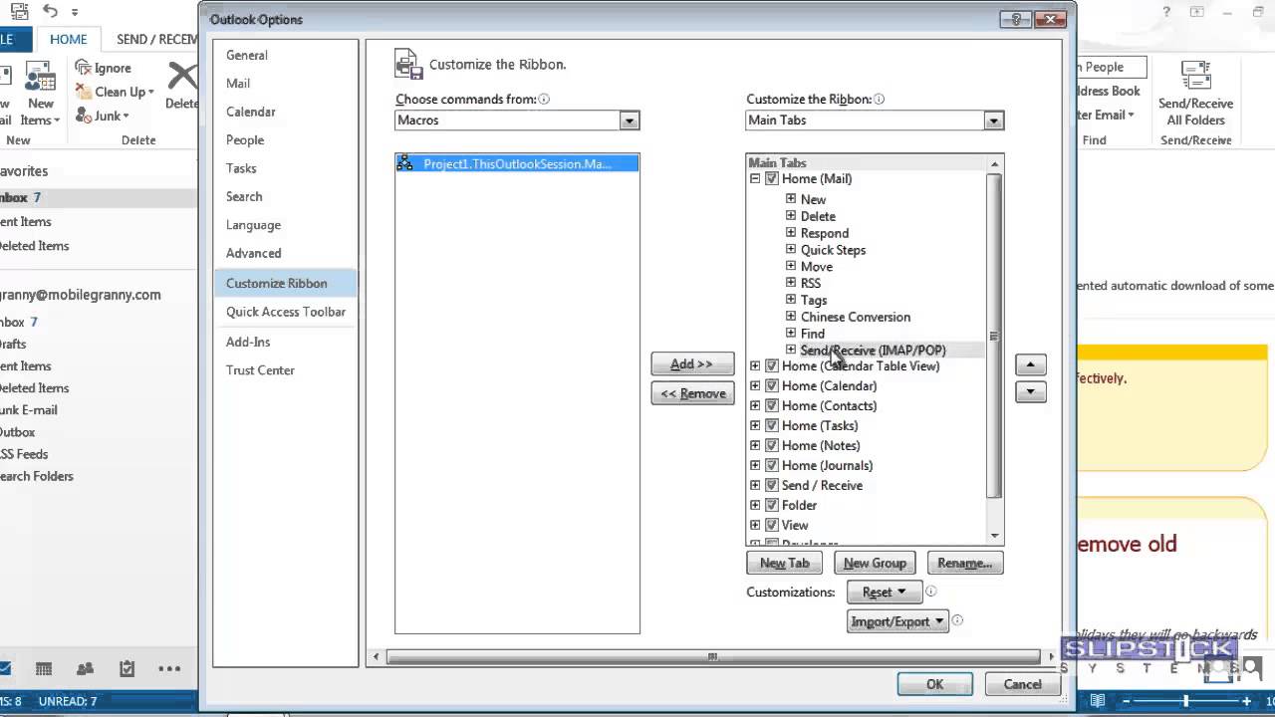Click the info icon next to Customize the Ribbon
This screenshot has height=717, width=1275.
(879, 100)
